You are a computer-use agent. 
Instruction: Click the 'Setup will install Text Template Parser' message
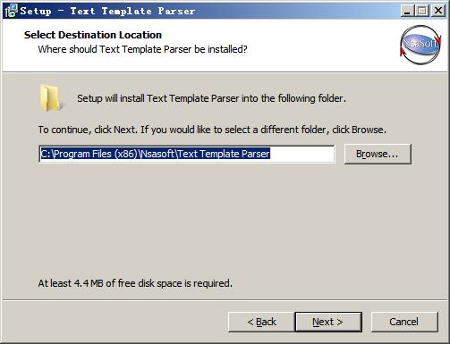(211, 98)
